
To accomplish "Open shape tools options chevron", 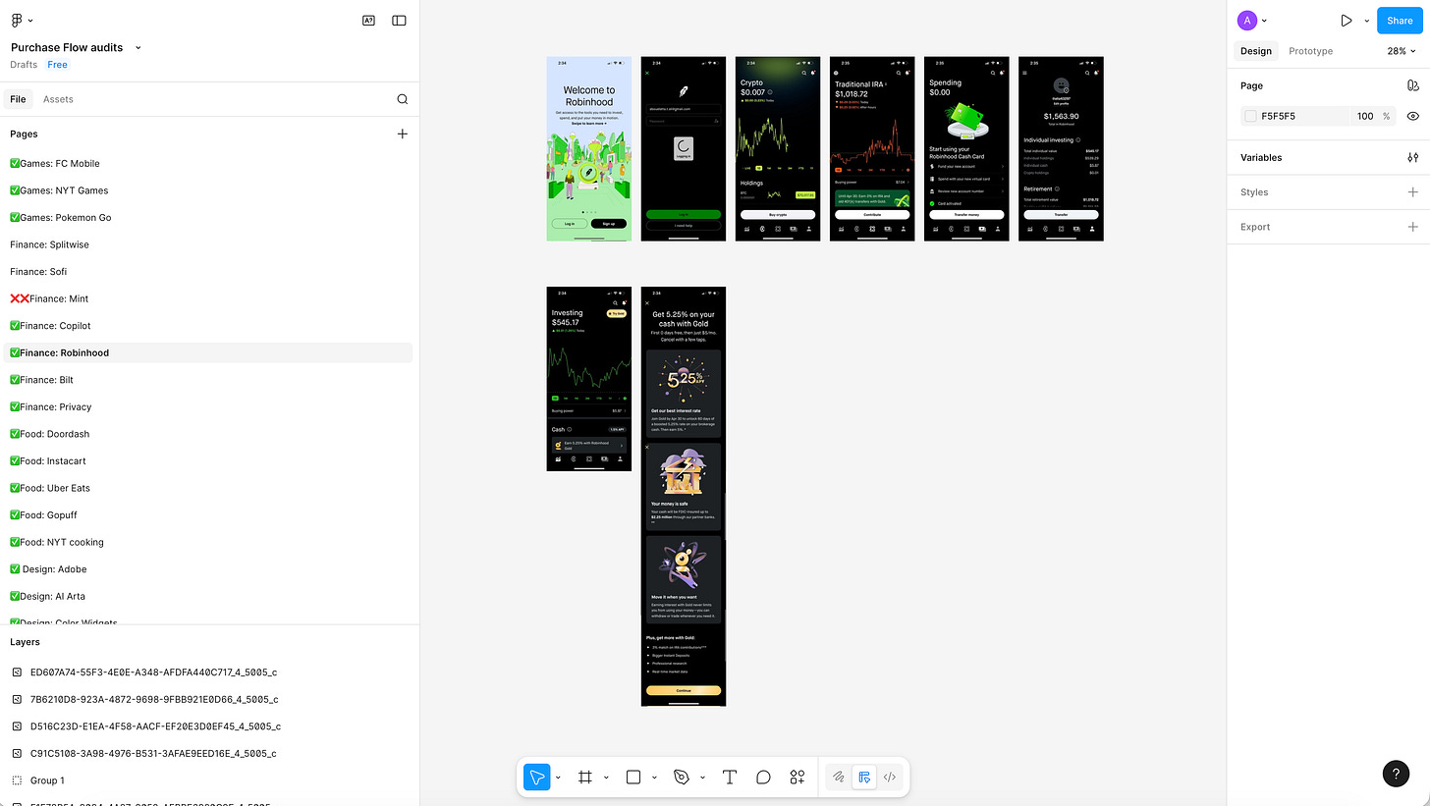I will coord(654,778).
